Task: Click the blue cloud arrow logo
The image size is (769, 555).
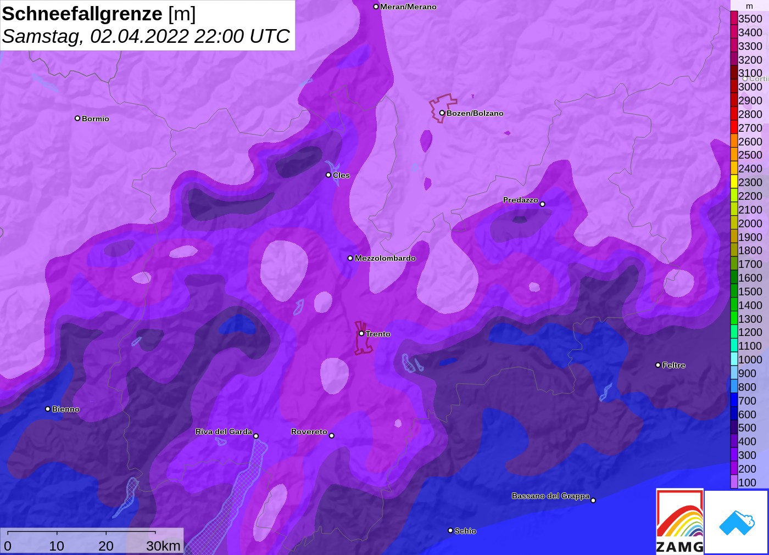Action: pyautogui.click(x=737, y=523)
